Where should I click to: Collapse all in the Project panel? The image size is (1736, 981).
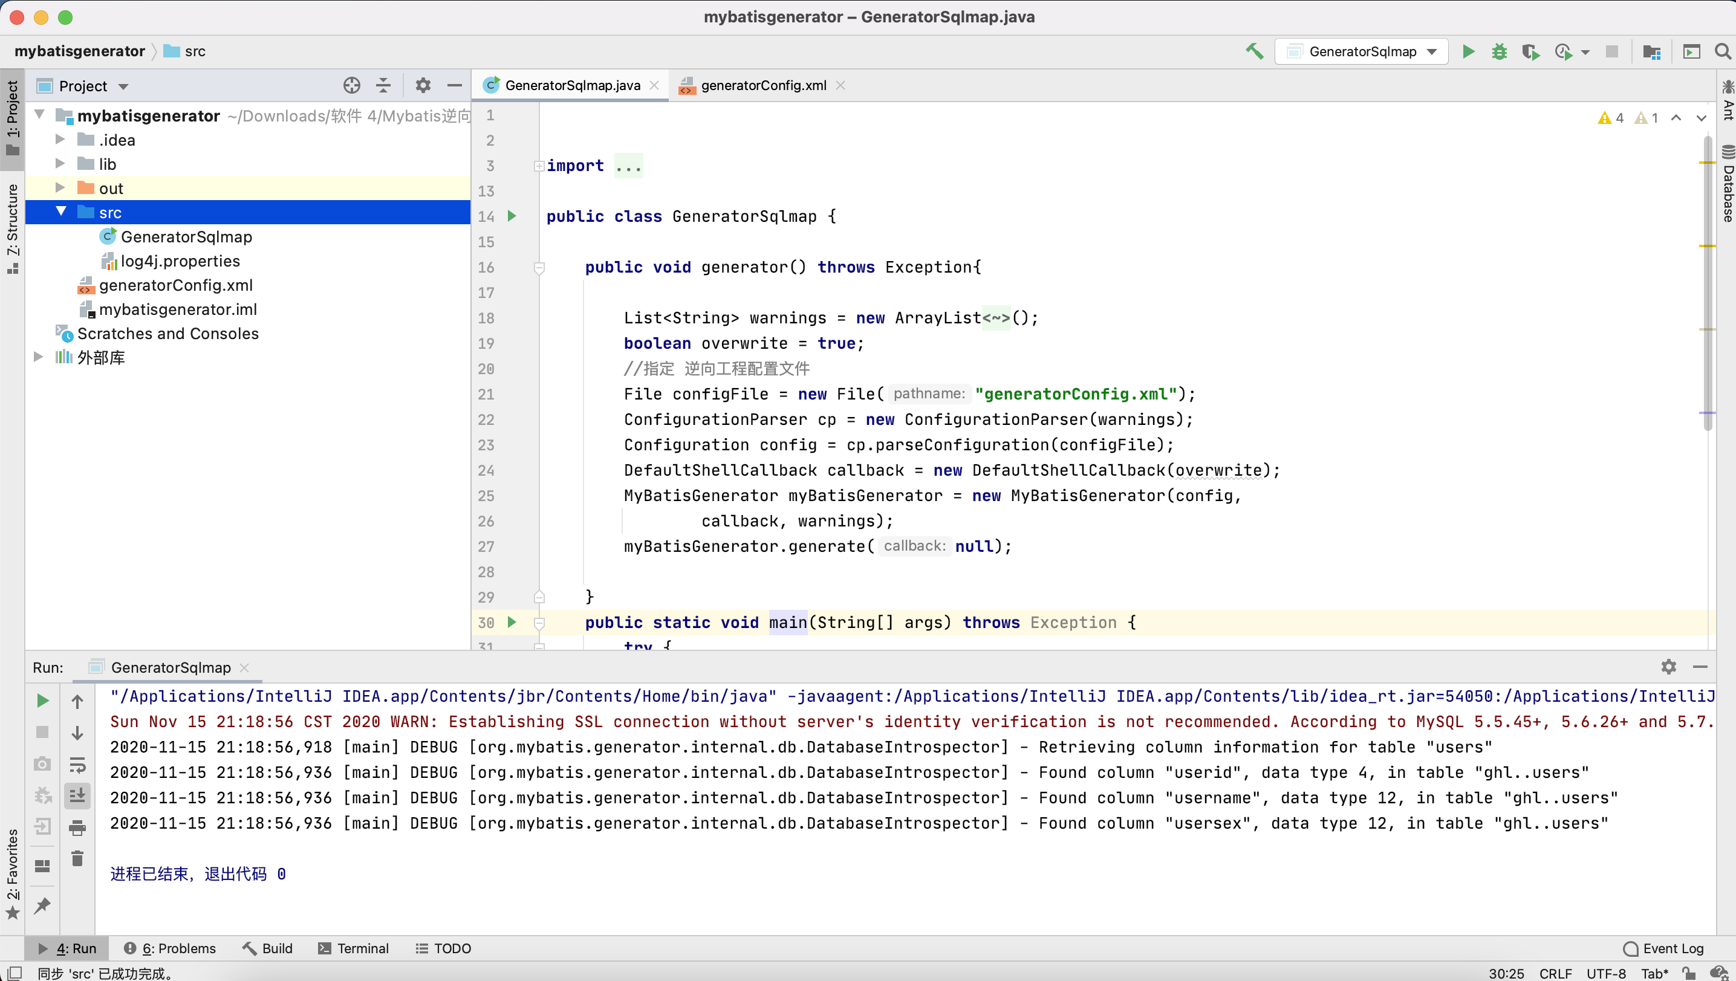pyautogui.click(x=383, y=86)
